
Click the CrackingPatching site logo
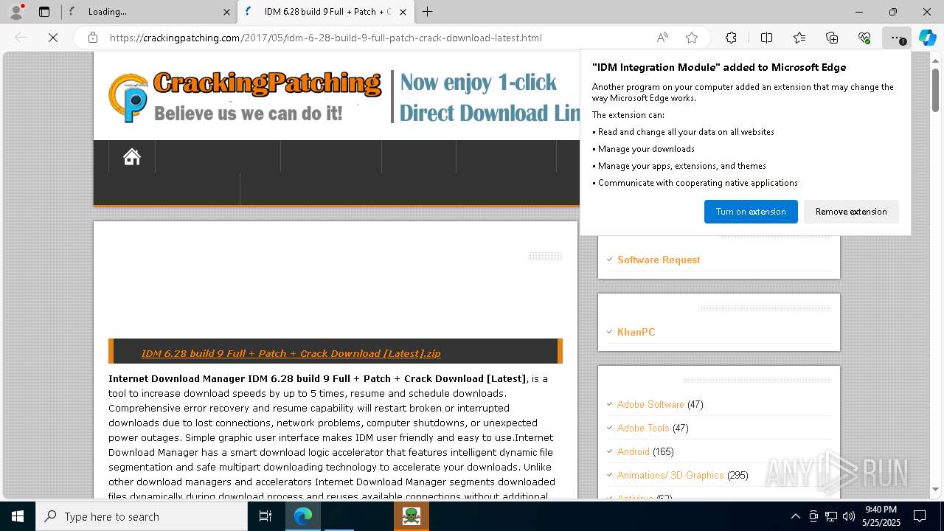point(246,96)
